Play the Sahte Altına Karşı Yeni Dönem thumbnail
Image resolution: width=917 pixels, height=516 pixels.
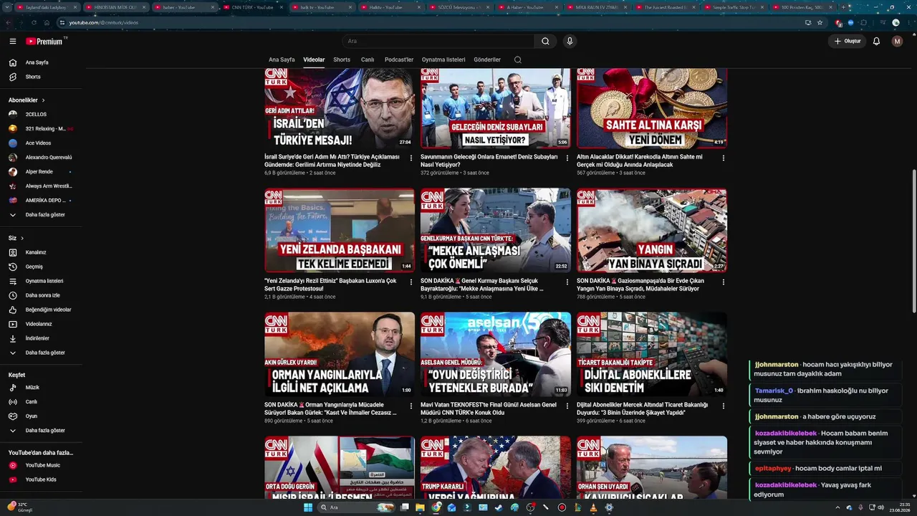[652, 108]
